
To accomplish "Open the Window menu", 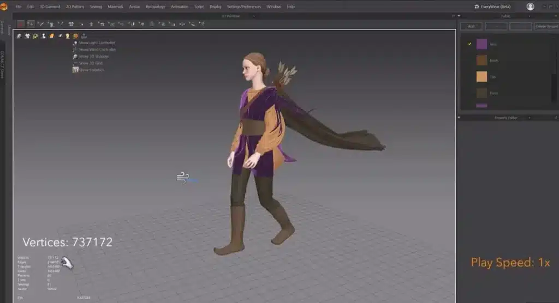I will click(274, 7).
